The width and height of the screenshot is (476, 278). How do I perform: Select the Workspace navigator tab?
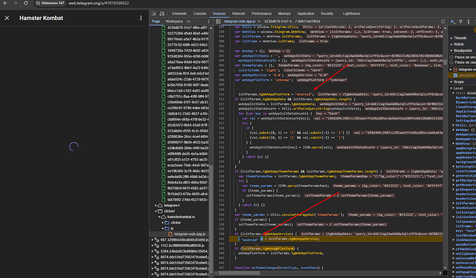[x=174, y=21]
